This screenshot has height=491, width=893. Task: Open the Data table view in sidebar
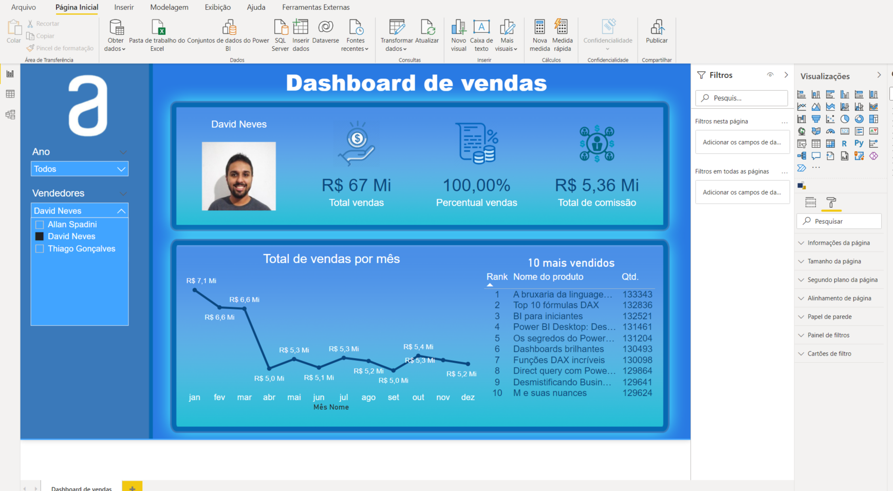pos(10,94)
